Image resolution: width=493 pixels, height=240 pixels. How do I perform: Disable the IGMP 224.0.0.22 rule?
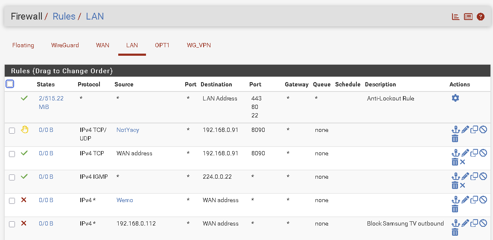click(x=483, y=176)
